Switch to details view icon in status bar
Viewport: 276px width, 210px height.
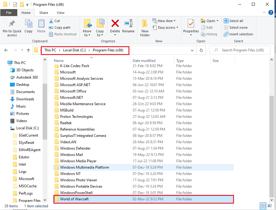tap(263, 206)
